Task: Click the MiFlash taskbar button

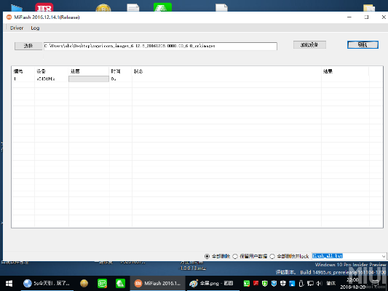Action: [x=157, y=283]
